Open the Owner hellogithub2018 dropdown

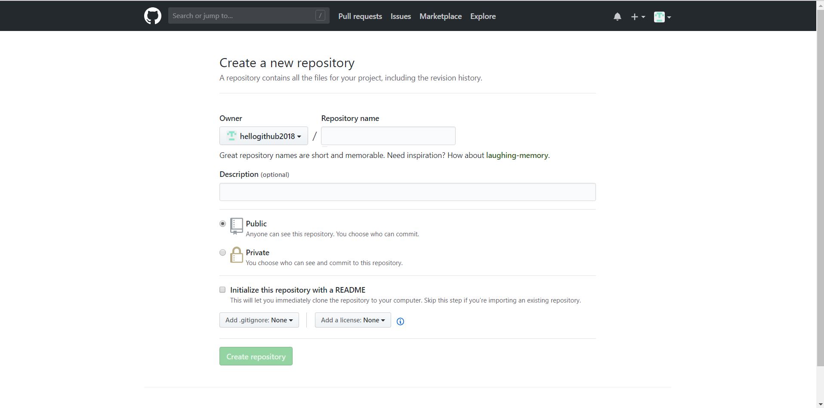point(263,136)
